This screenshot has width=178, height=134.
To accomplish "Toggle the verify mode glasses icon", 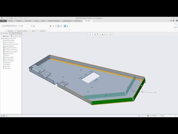I will pos(61,26).
